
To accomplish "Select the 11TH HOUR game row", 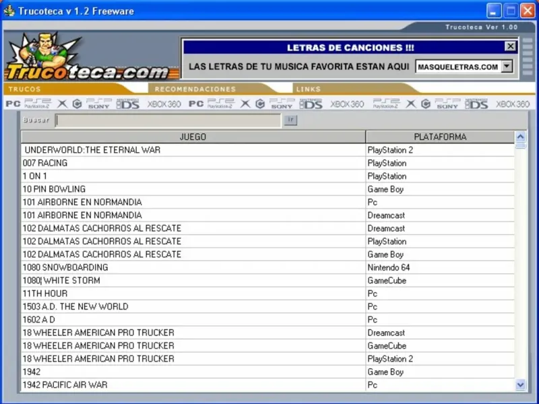I will point(267,294).
